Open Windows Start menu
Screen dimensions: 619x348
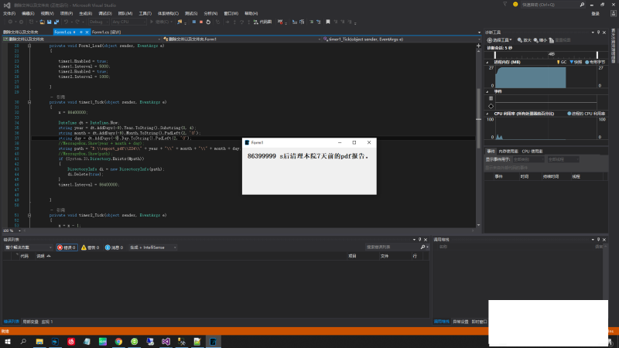tap(8, 341)
